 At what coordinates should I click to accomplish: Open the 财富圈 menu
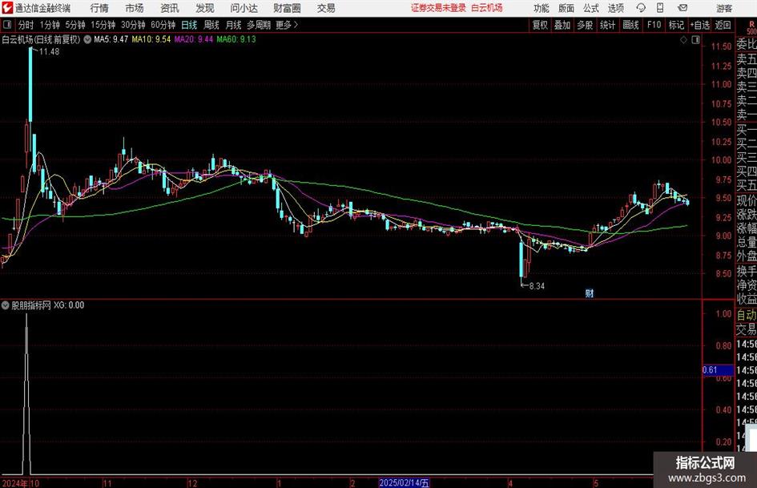coord(287,8)
